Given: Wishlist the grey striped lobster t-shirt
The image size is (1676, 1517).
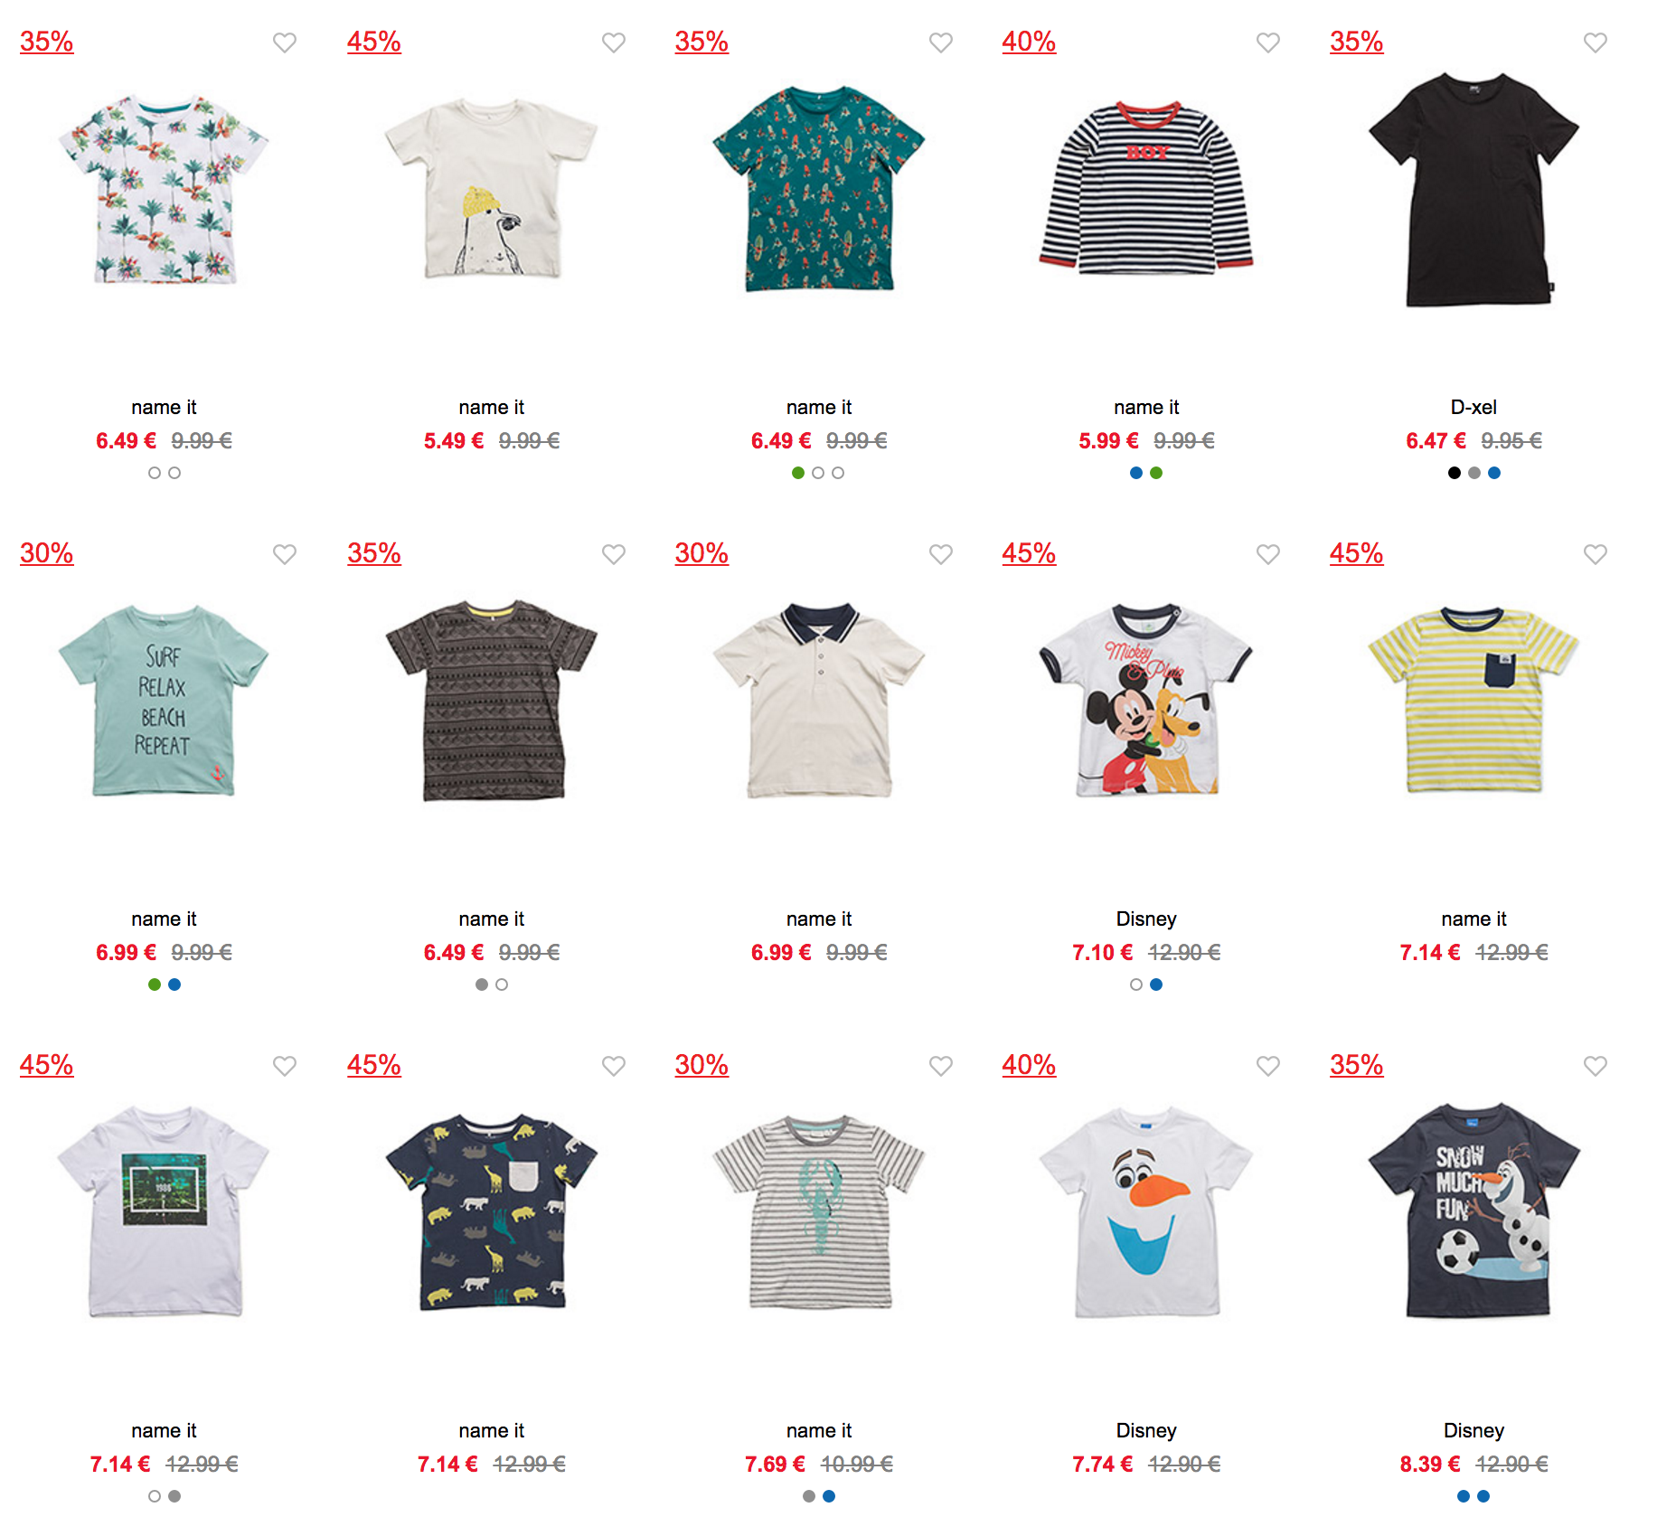Looking at the screenshot, I should click(941, 1066).
